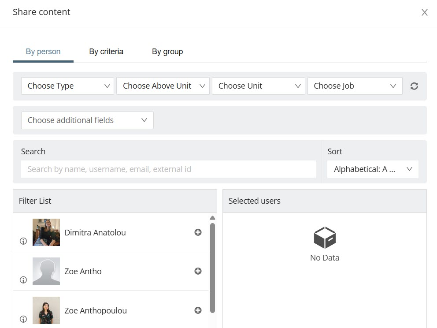The height and width of the screenshot is (328, 437).
Task: Open the Alphabetical sort dropdown
Action: point(373,169)
